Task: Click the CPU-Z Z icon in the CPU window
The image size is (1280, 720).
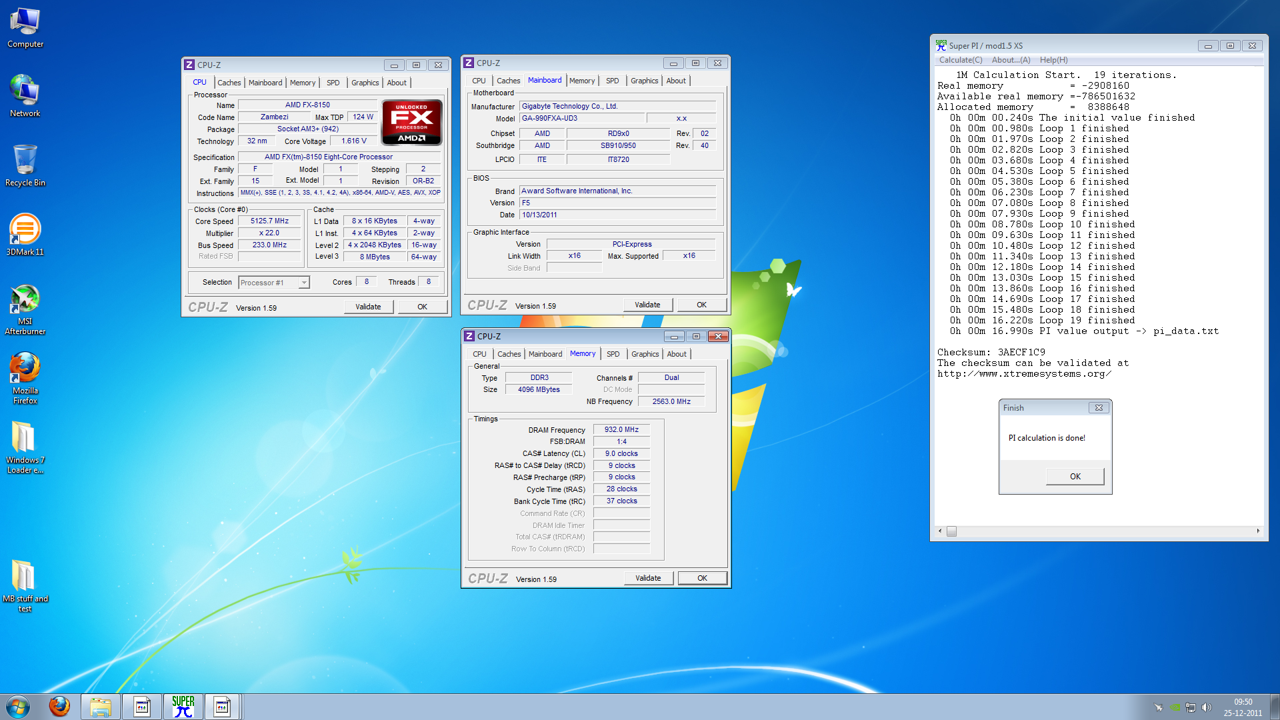Action: pyautogui.click(x=189, y=65)
